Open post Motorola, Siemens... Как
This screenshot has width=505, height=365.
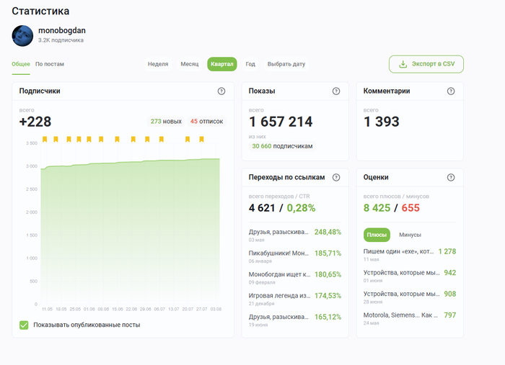click(x=400, y=315)
